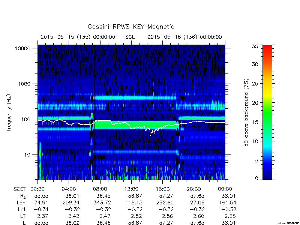Click local time value 2.37
300x225 pixels.
(43, 216)
